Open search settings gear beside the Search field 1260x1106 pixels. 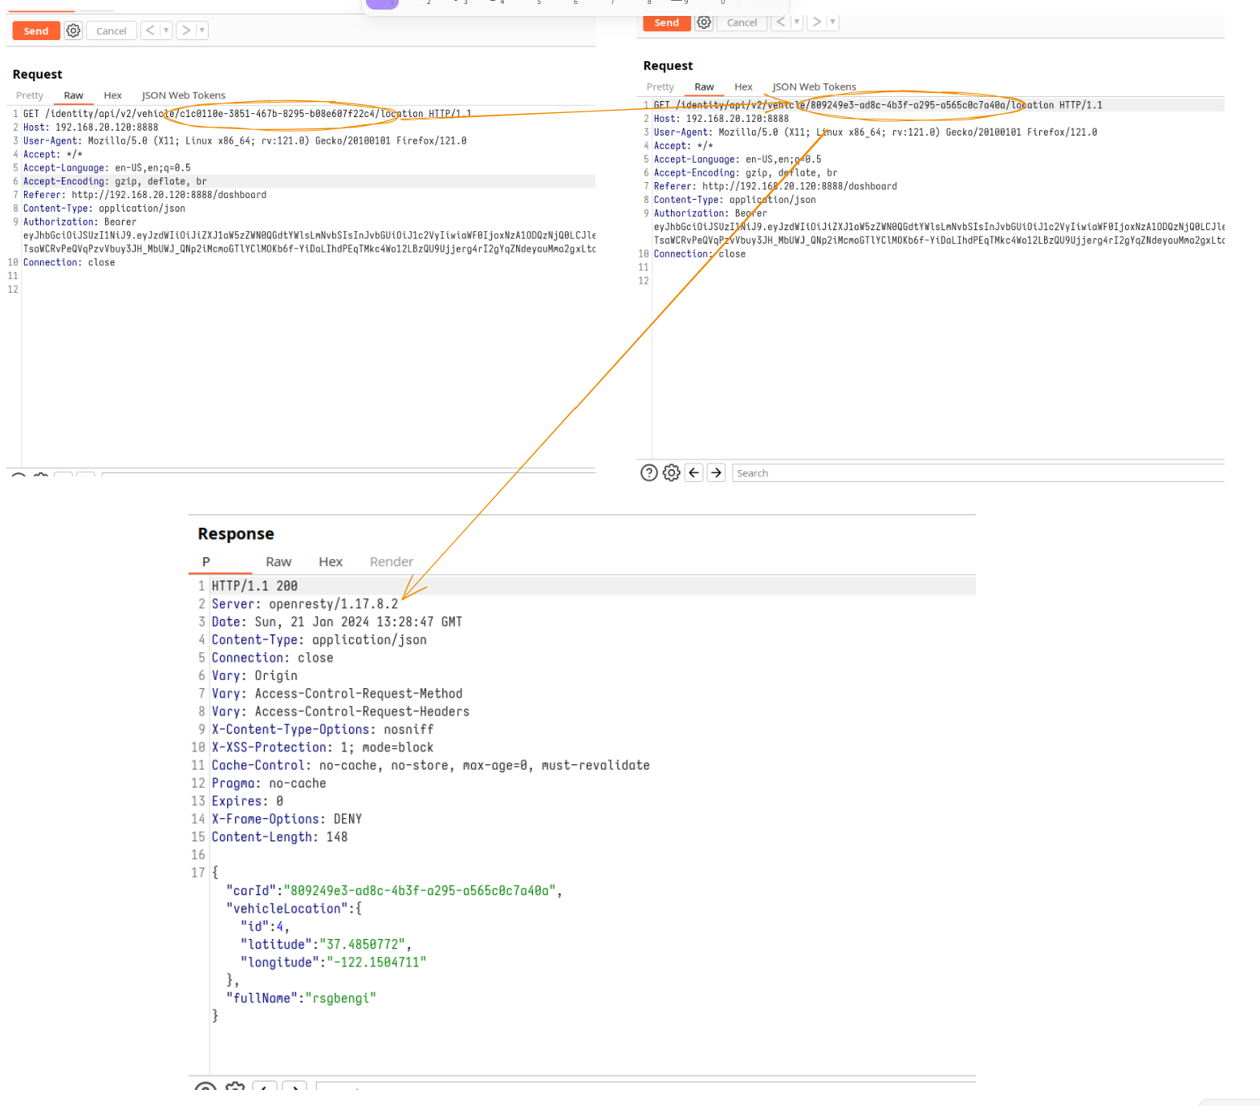click(x=672, y=473)
